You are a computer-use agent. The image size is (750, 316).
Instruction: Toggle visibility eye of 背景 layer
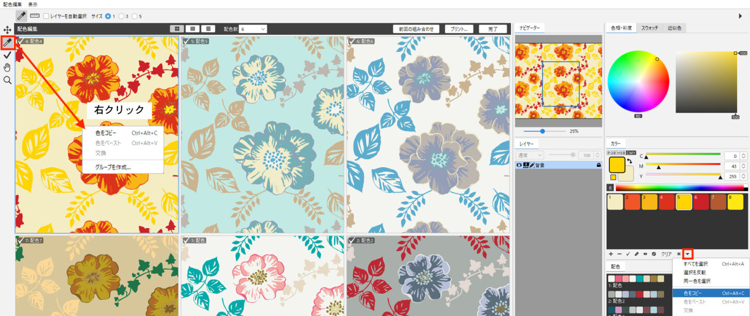(x=520, y=165)
